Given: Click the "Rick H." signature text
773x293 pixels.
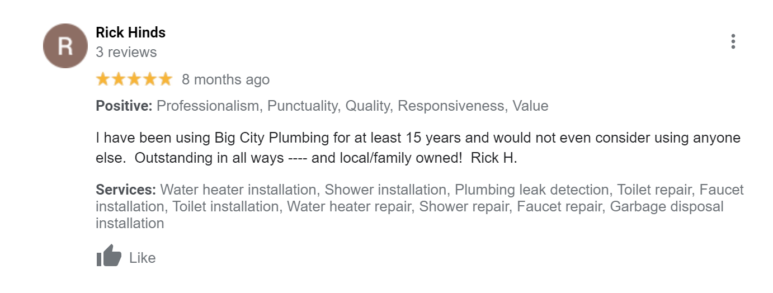Looking at the screenshot, I should [494, 158].
